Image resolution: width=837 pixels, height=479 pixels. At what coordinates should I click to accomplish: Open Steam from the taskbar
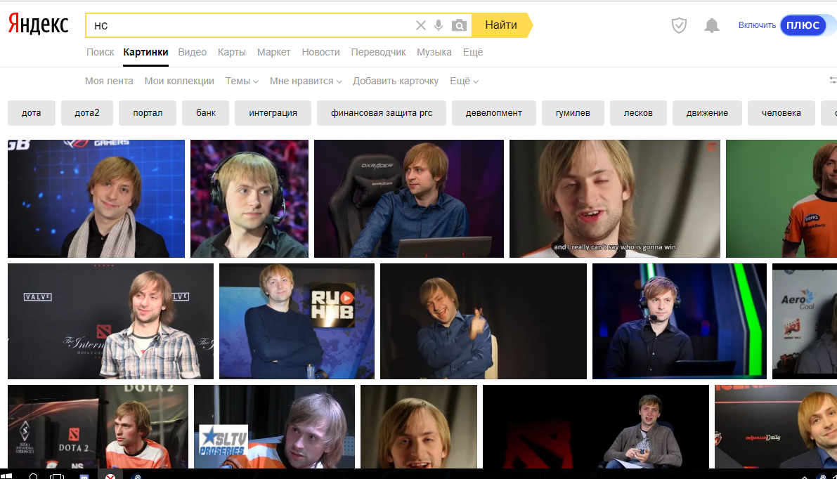[x=136, y=475]
